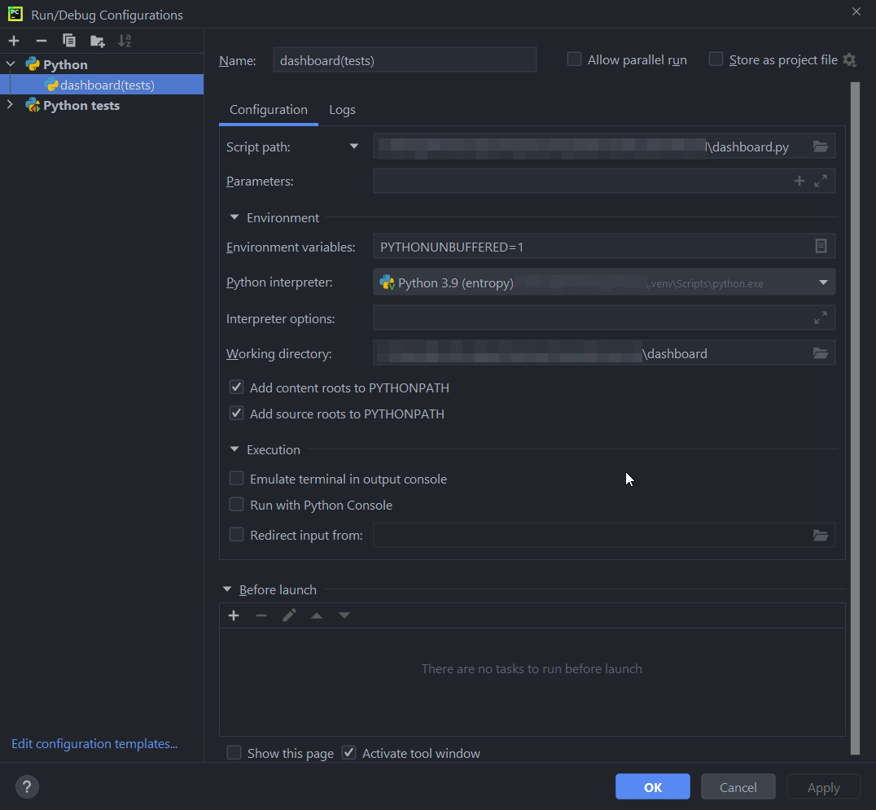The width and height of the screenshot is (876, 810).
Task: Open the Script path type dropdown
Action: click(353, 147)
